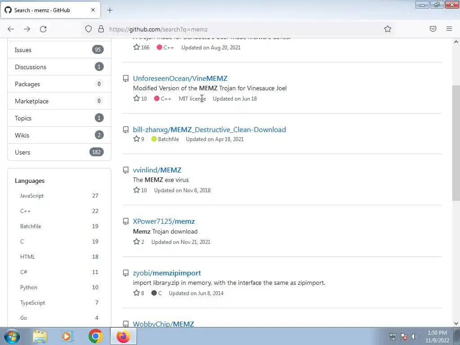Click the gray C language dot on memzipimport
Image resolution: width=460 pixels, height=345 pixels.
[154, 293]
